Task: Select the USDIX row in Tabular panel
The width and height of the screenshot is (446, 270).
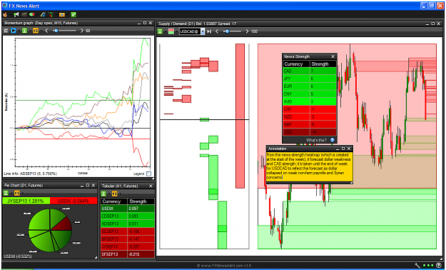Action: coord(128,209)
